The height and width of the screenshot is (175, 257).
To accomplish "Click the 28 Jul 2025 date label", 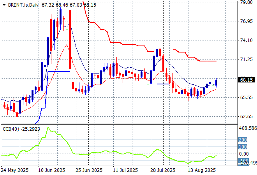I will click(x=162, y=170).
